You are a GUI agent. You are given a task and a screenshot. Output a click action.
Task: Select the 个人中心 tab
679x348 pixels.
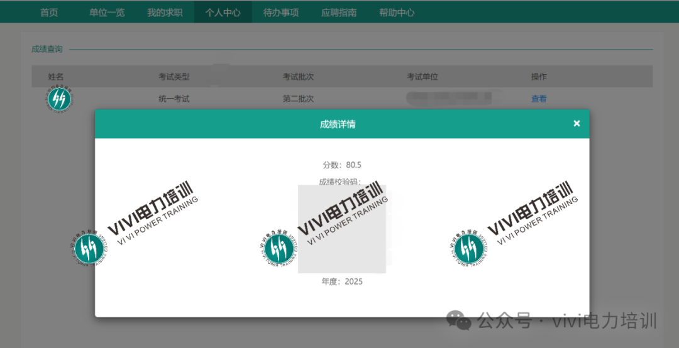click(x=223, y=13)
